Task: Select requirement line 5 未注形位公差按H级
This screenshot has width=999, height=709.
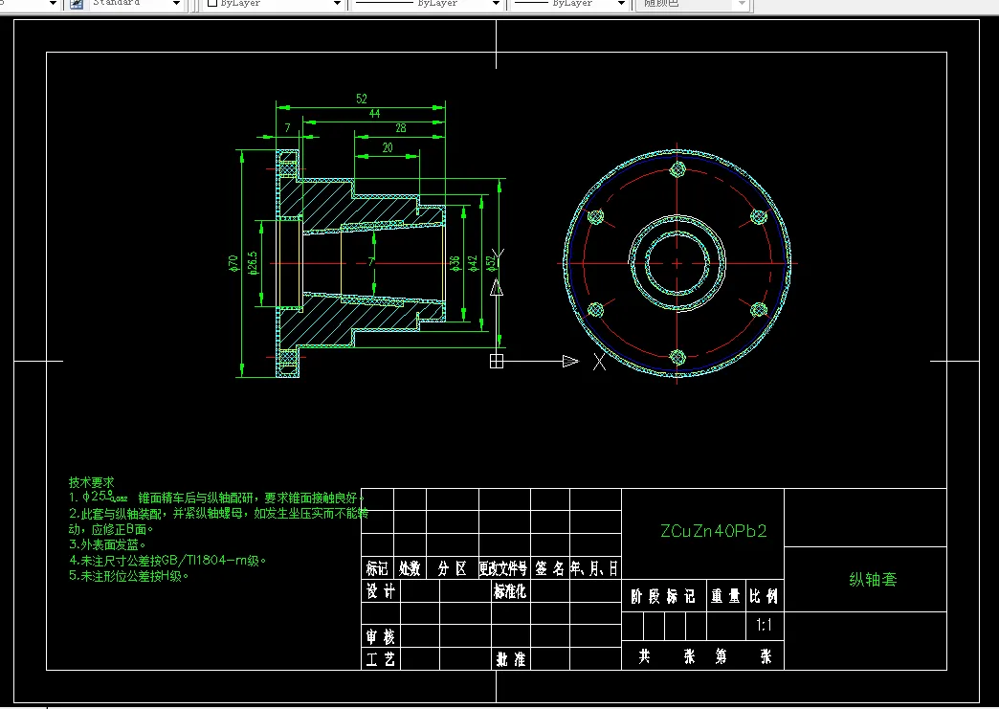Action: 128,576
